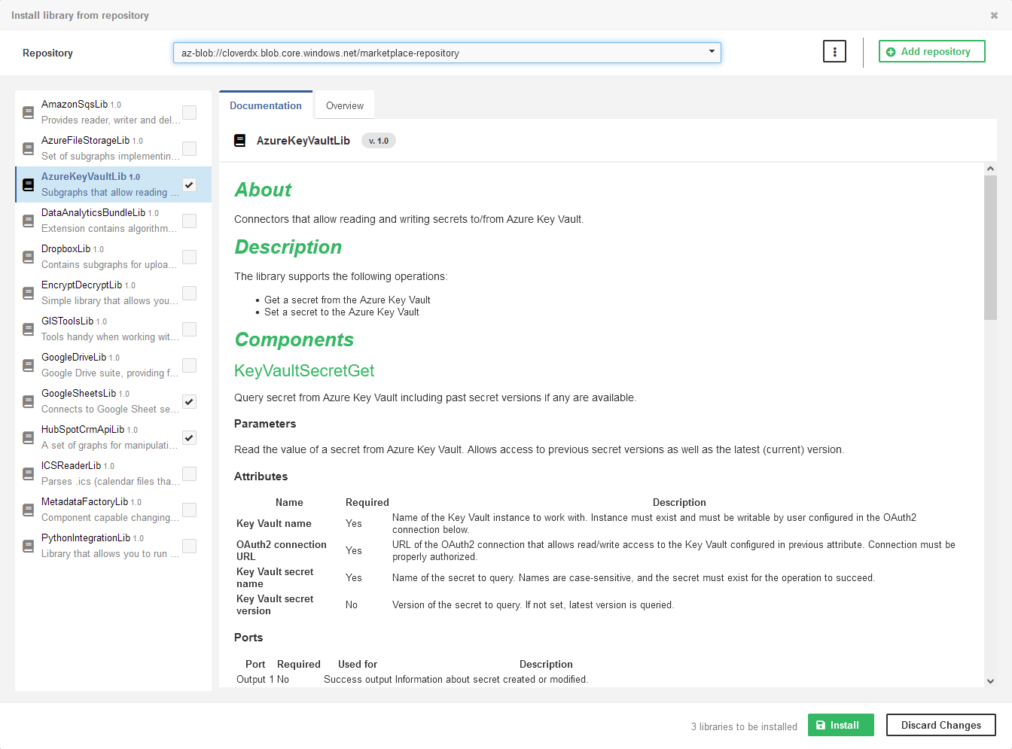Close the Install library dialog
This screenshot has width=1012, height=749.
[x=994, y=15]
